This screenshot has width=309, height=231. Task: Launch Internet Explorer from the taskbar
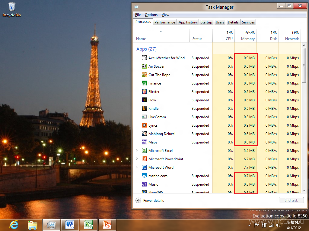[x=14, y=224]
